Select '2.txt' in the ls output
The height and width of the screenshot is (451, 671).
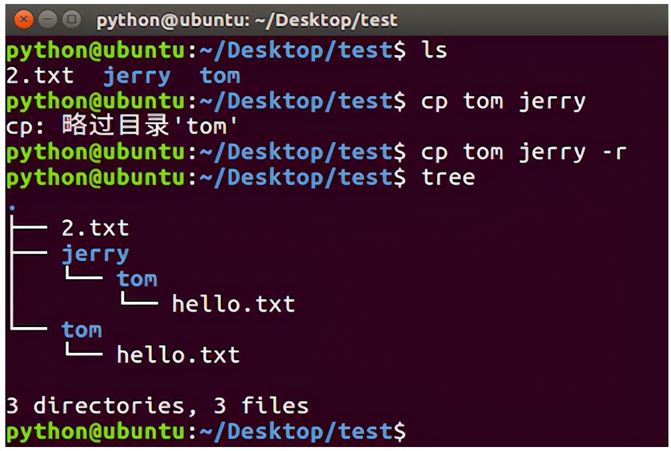coord(40,76)
